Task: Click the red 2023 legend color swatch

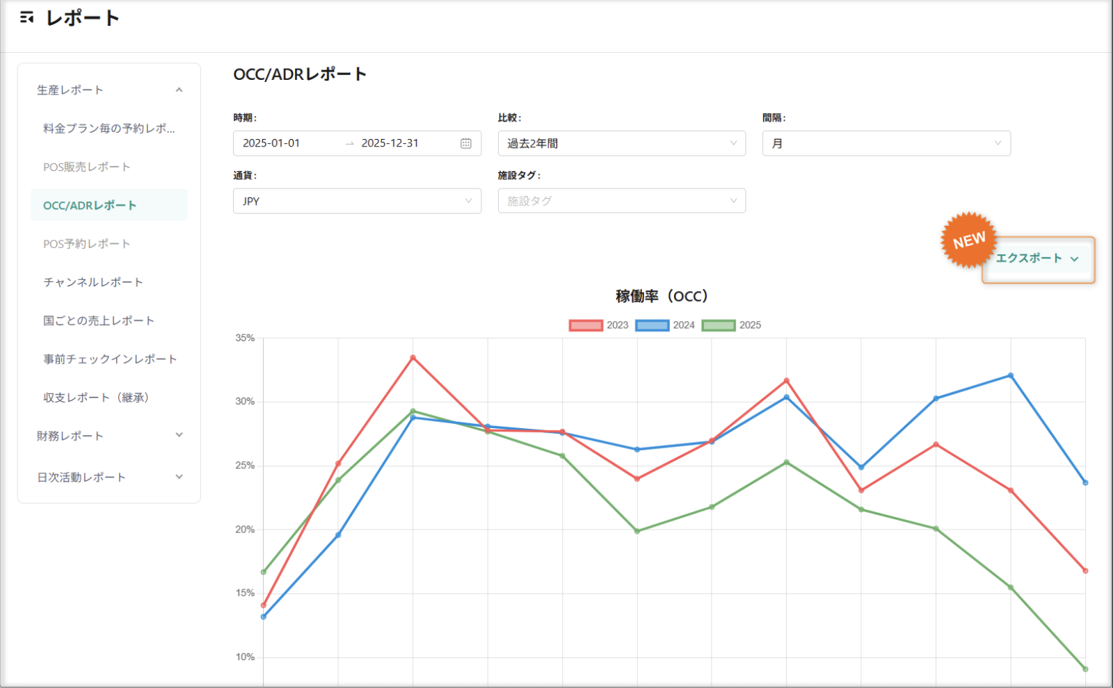Action: 585,325
